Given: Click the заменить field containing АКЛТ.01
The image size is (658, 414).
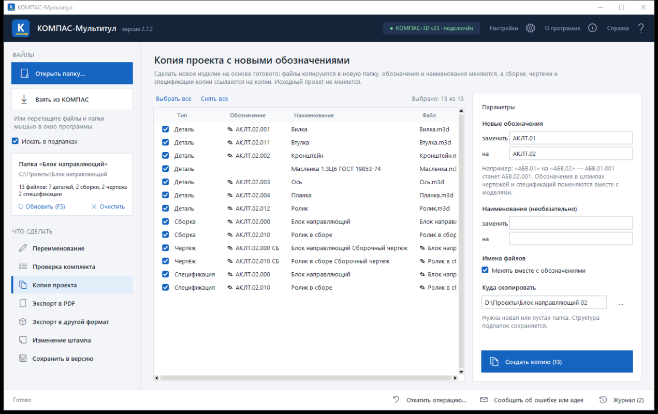Looking at the screenshot, I should (571, 138).
